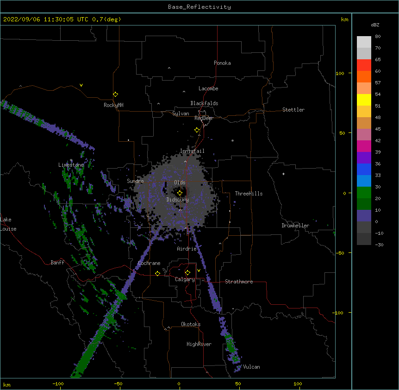399x390 pixels.
Task: Click the yellow V marker east of Calgary
Action: [x=199, y=270]
